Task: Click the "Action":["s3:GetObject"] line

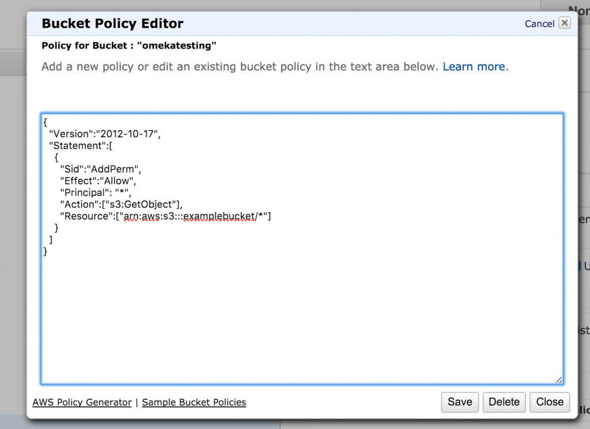Action: point(121,204)
